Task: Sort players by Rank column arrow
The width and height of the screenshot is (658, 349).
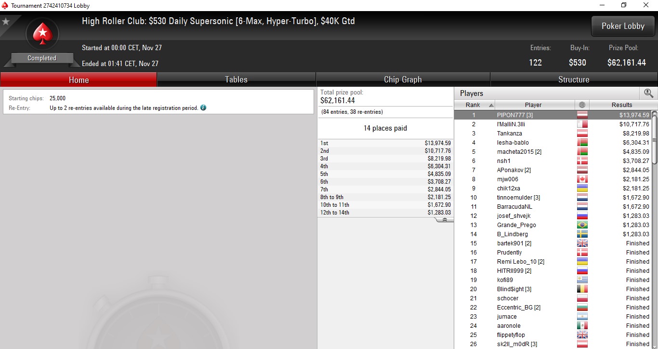Action: point(491,105)
